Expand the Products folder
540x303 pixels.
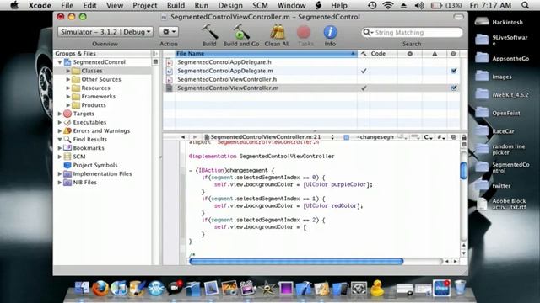click(x=68, y=105)
